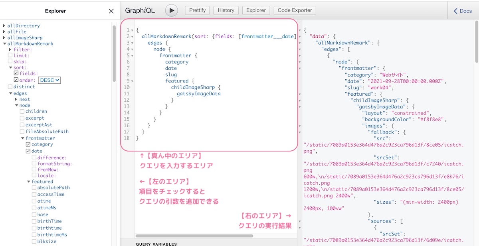The image size is (479, 246).
Task: Fold query editor line 2 allMarkdownRemark
Action: point(133,36)
